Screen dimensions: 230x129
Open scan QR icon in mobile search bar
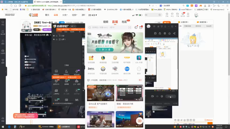129,27
